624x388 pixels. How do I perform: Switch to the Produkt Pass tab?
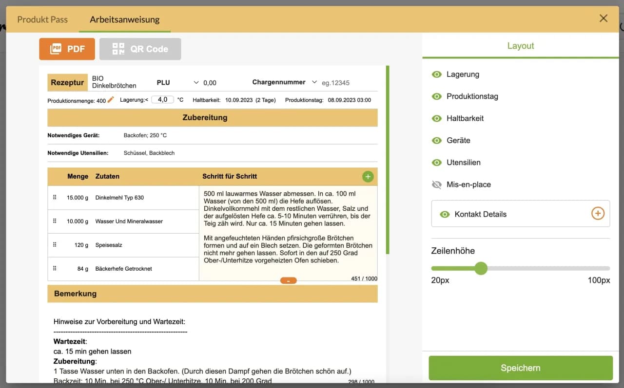coord(42,19)
